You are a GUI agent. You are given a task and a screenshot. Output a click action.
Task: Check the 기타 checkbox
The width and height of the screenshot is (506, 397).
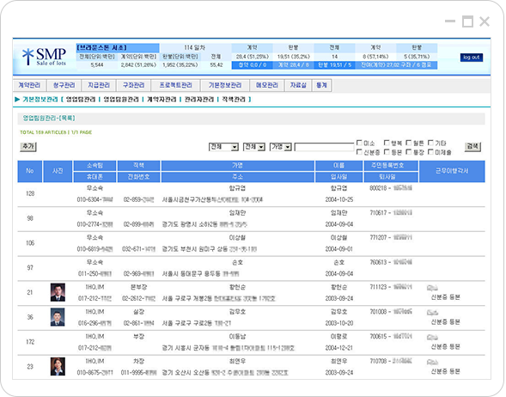(x=430, y=143)
